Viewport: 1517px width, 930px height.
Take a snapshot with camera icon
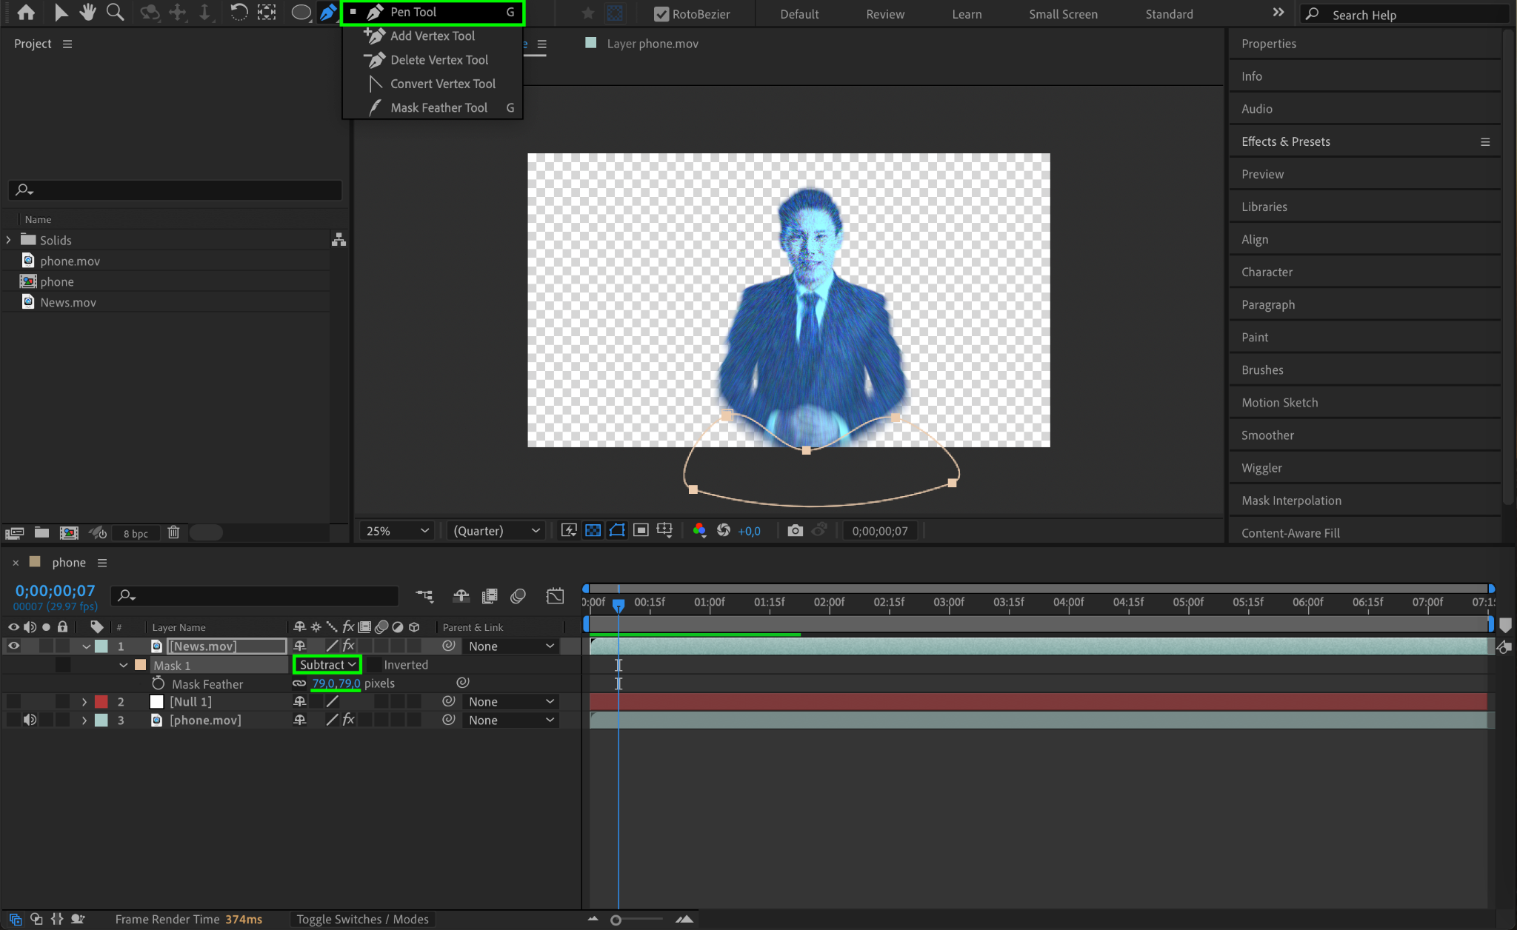[795, 530]
